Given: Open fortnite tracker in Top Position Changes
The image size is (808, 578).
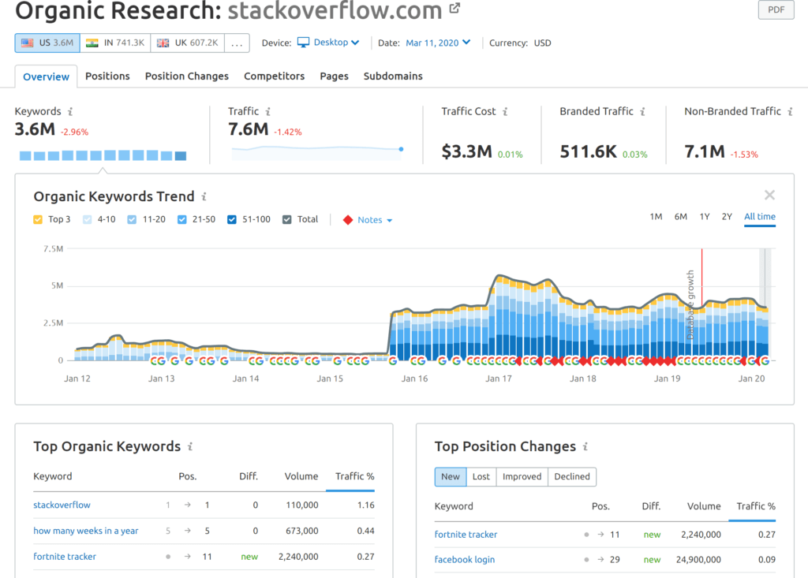Looking at the screenshot, I should [x=466, y=534].
